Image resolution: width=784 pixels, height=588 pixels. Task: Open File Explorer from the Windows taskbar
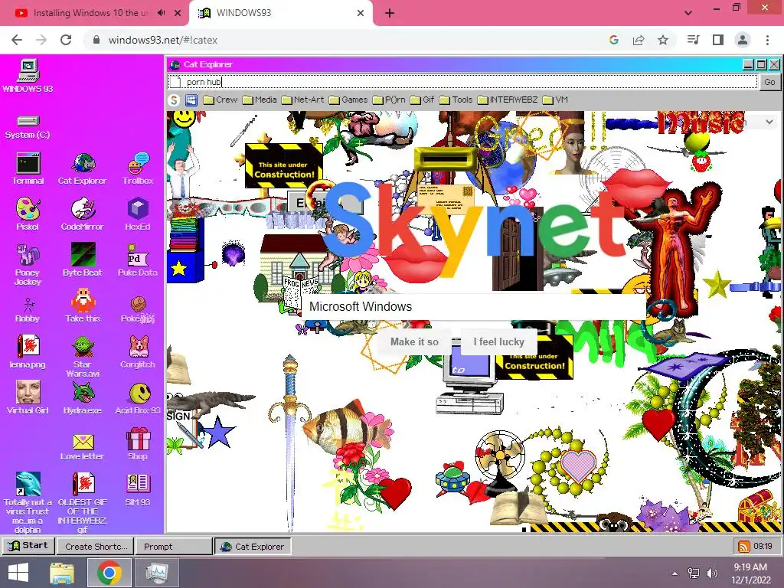pyautogui.click(x=62, y=573)
